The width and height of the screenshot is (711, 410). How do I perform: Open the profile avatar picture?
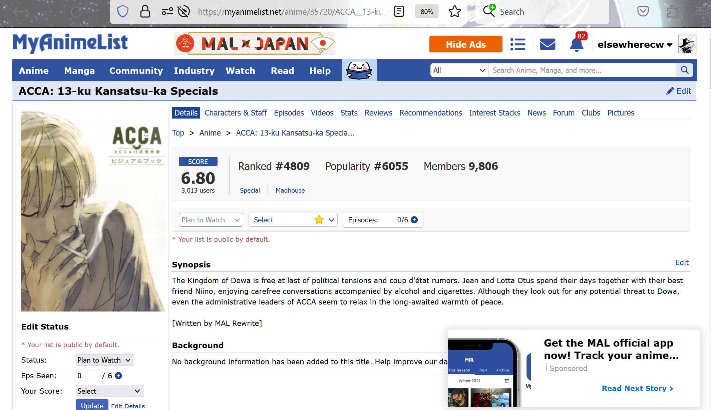[687, 44]
